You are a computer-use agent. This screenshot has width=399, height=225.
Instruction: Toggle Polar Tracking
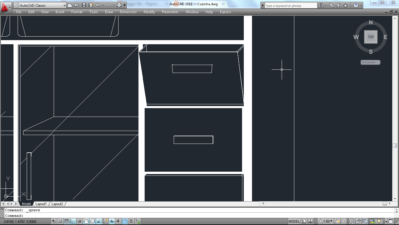(x=80, y=221)
